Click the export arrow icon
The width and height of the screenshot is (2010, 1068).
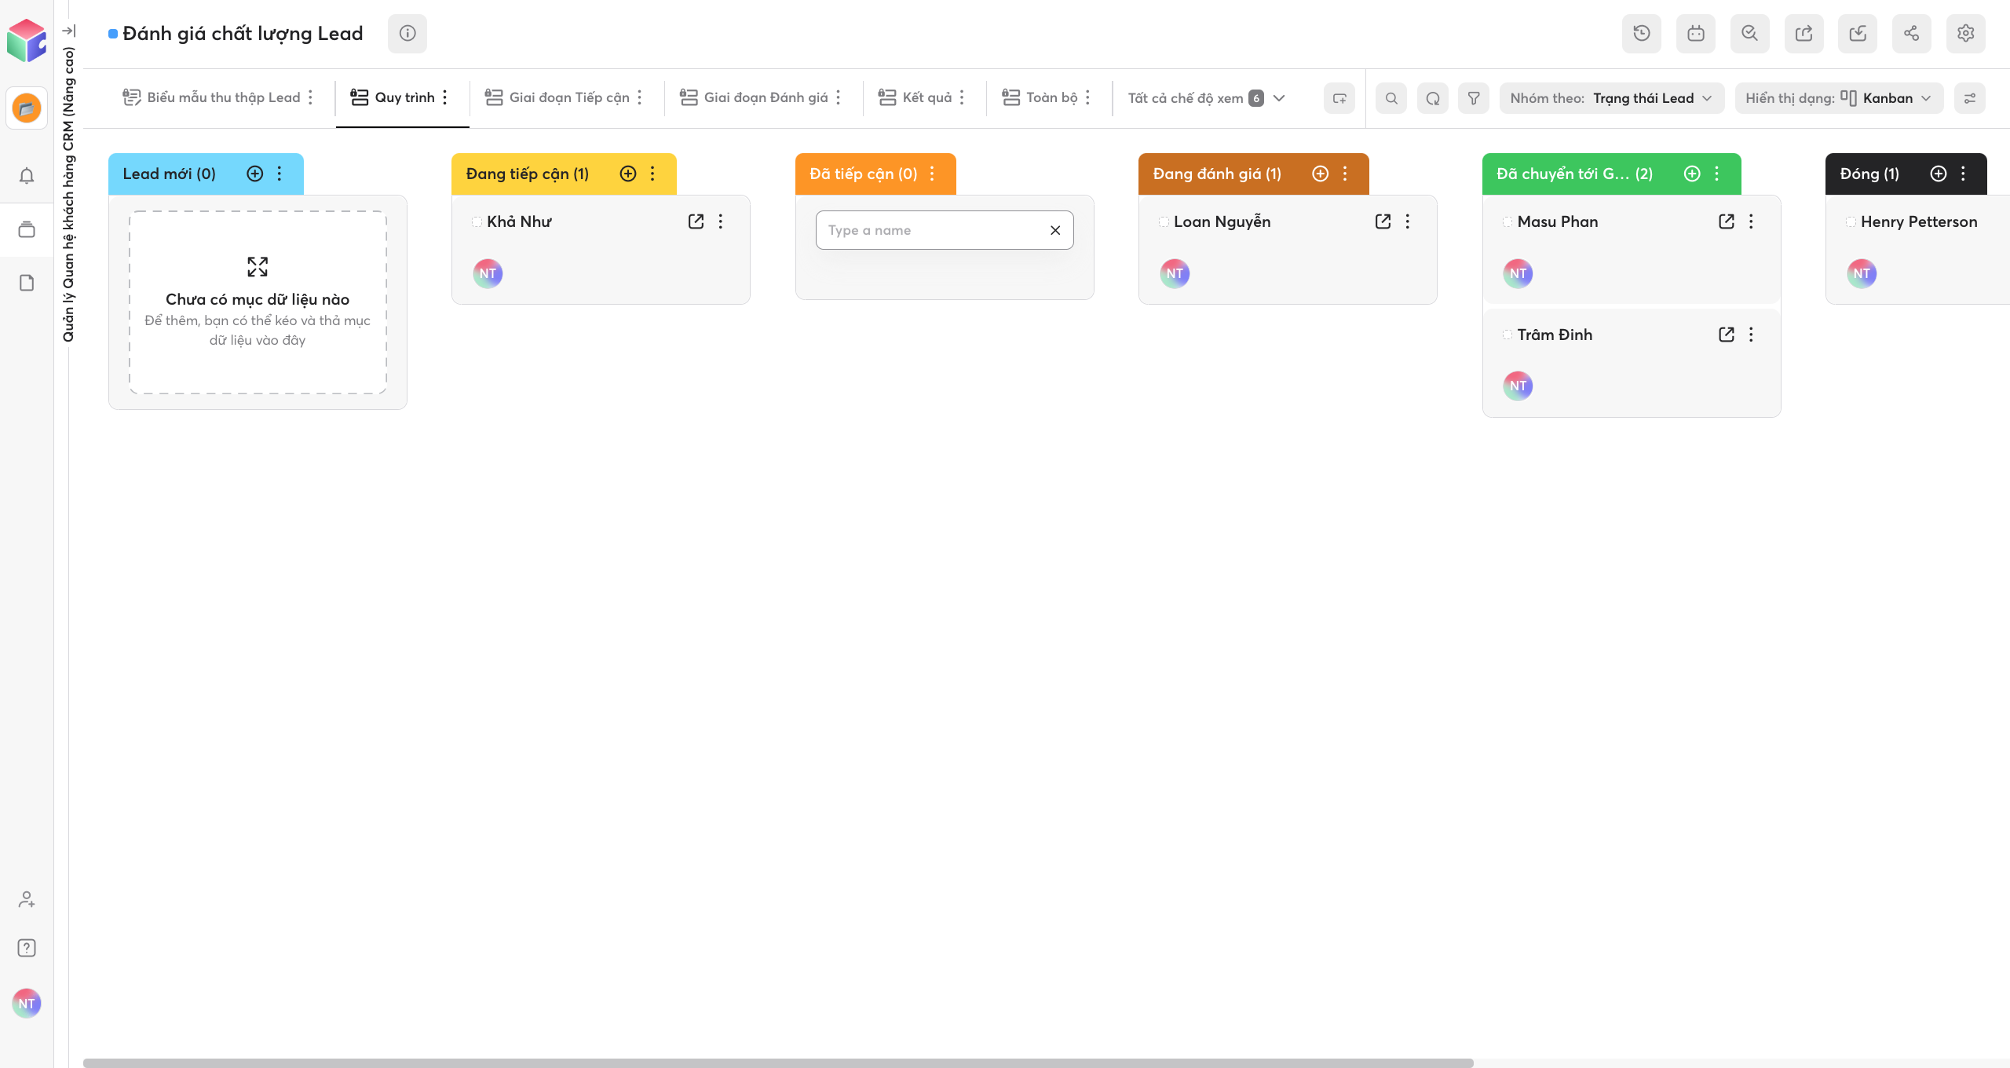1804,34
